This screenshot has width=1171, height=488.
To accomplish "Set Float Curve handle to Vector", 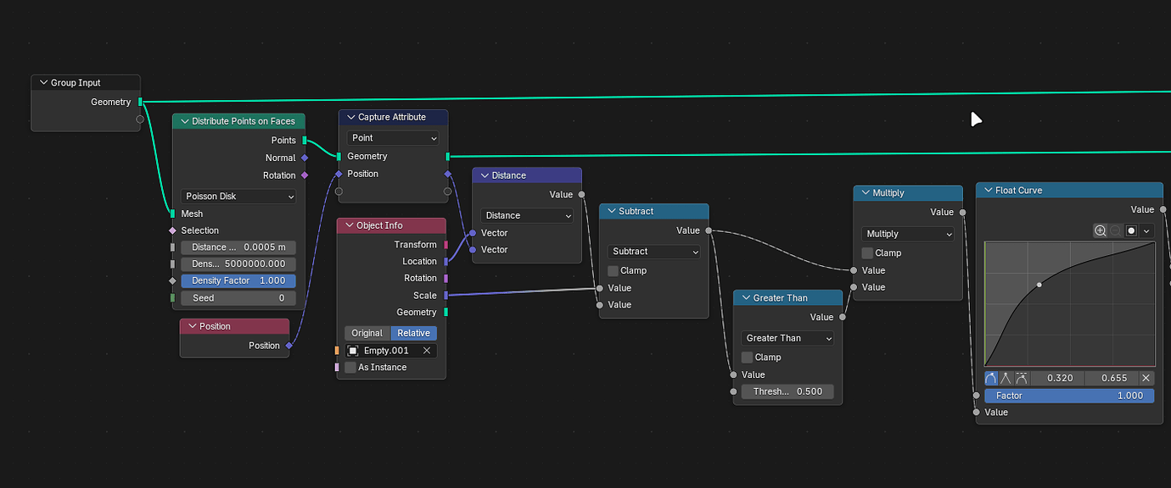I will 1006,378.
